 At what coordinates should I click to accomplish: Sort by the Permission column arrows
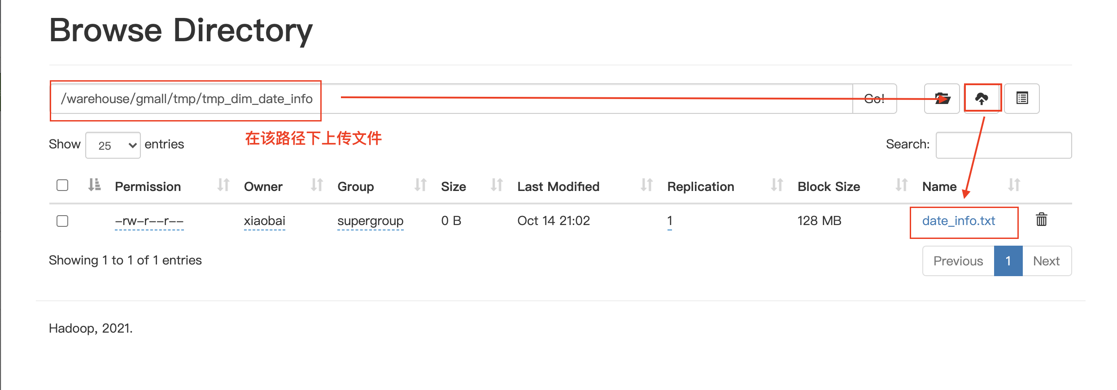tap(223, 185)
